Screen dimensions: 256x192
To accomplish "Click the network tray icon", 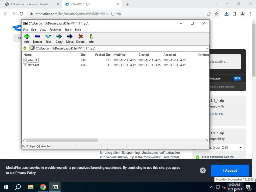I will pyautogui.click(x=218, y=187).
